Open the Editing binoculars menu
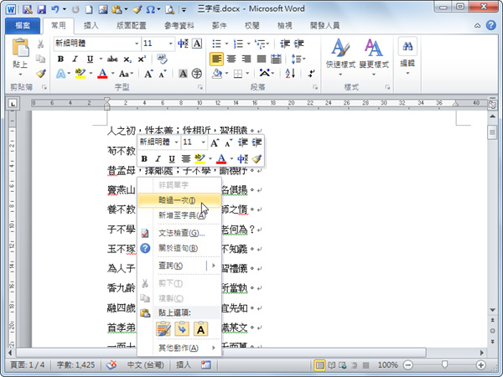 coord(407,56)
